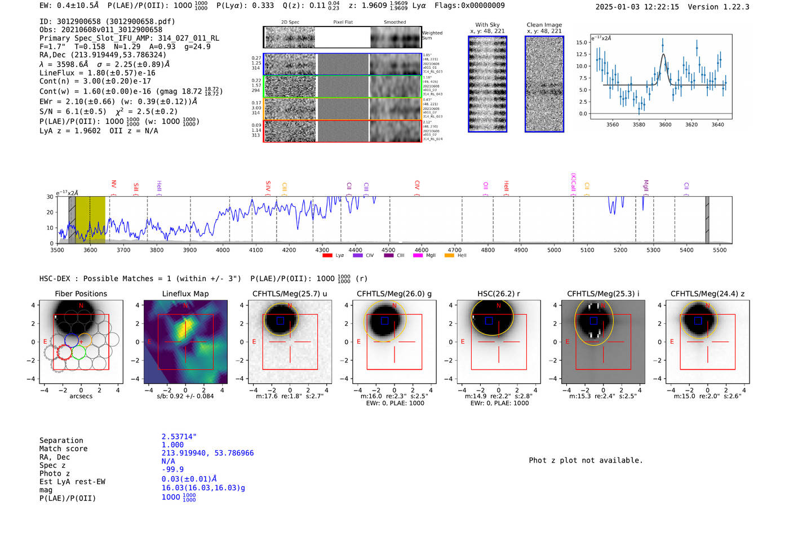789x537 pixels.
Task: Click the red dashed fiber circle in Fiber Positions
Action: click(x=64, y=352)
